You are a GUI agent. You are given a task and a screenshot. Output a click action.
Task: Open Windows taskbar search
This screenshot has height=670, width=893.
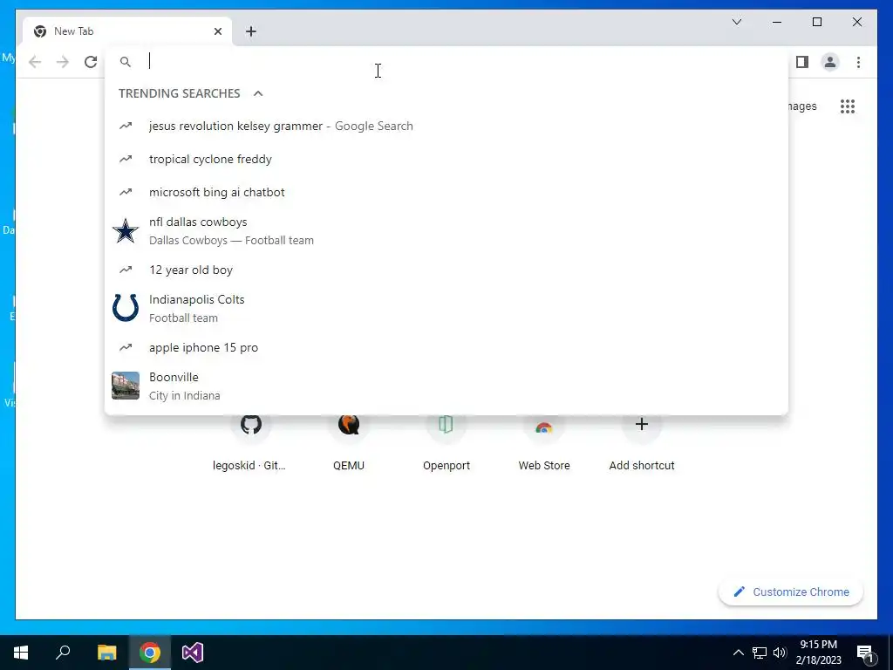pos(63,653)
